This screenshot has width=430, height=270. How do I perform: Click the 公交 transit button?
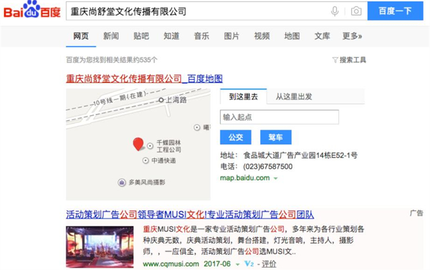(x=236, y=137)
